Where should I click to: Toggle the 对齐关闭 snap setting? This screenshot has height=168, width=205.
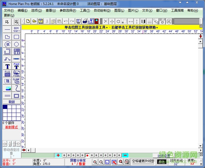click(x=176, y=162)
